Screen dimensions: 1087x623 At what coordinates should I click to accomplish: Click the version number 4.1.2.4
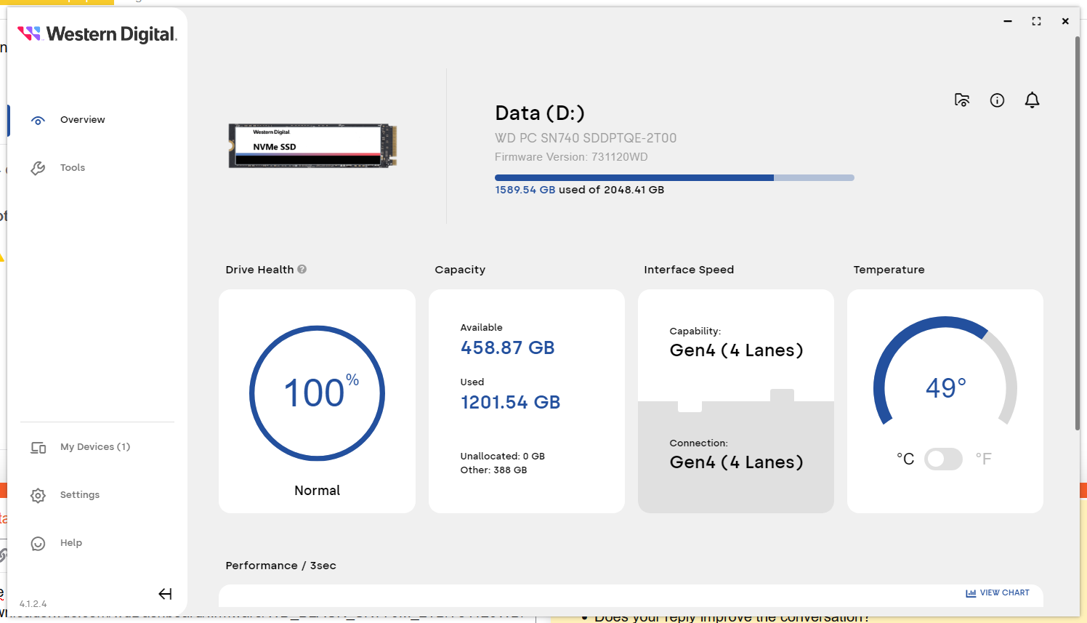pos(33,604)
